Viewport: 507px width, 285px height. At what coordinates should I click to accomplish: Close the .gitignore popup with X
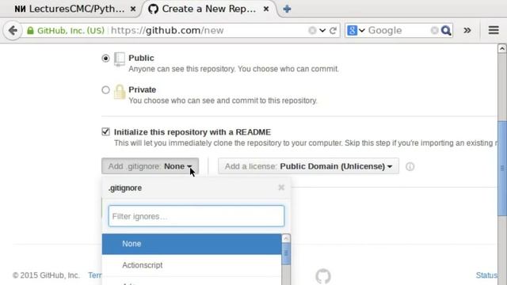(x=281, y=188)
